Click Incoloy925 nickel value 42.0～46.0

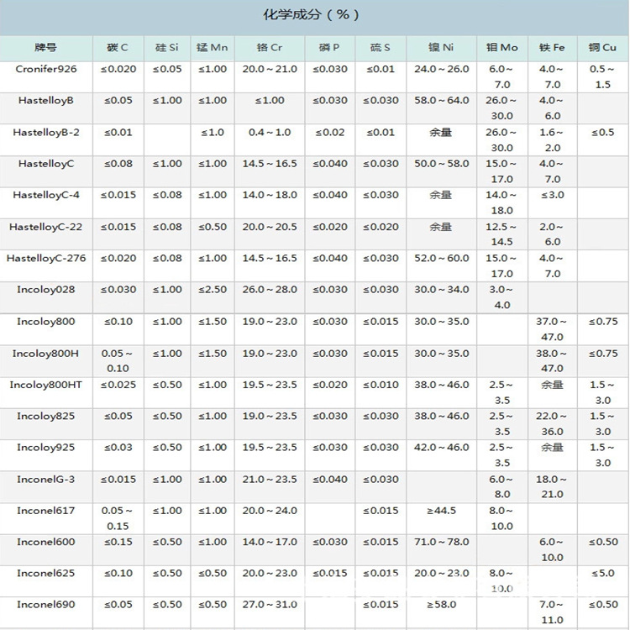click(442, 448)
